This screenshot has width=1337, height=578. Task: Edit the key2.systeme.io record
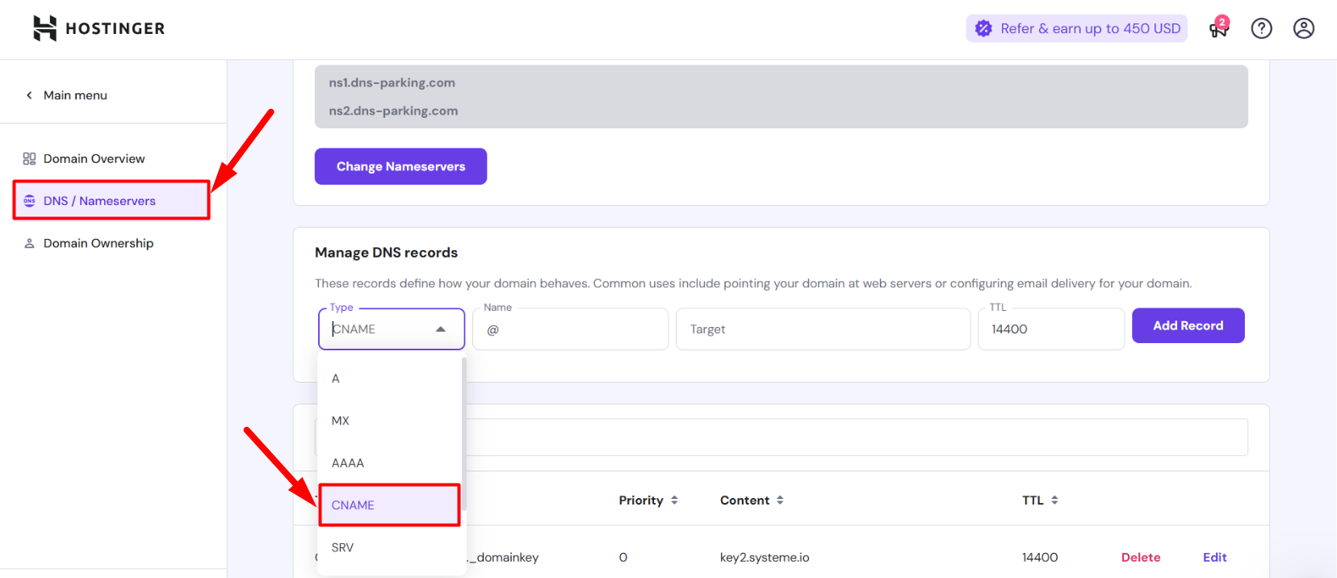pyautogui.click(x=1214, y=558)
